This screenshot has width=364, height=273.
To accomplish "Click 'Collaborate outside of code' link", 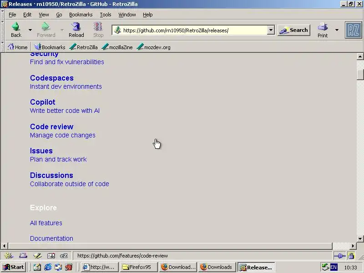I will (x=70, y=184).
